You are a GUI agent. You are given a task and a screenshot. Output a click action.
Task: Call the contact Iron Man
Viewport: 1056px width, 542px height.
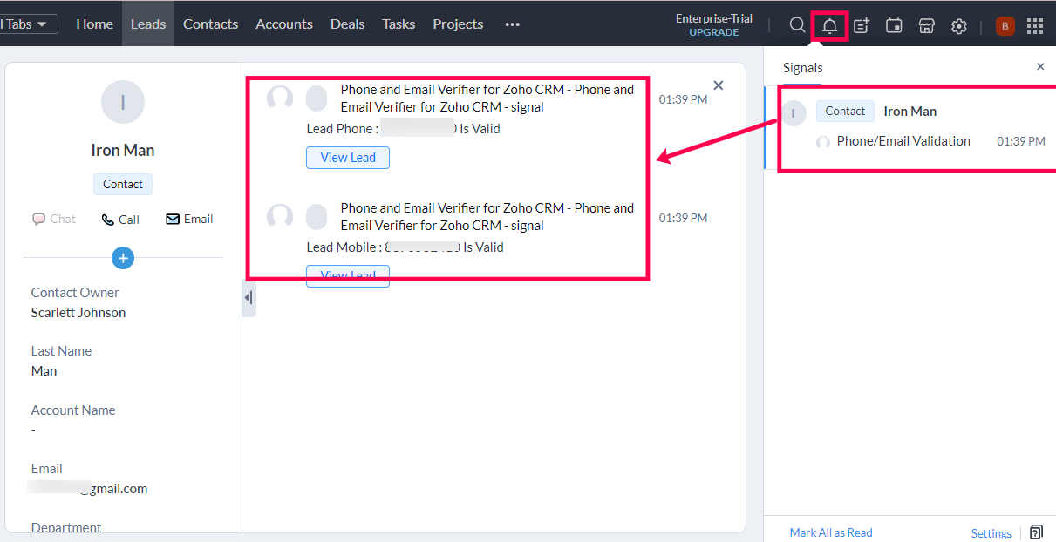[x=120, y=220]
